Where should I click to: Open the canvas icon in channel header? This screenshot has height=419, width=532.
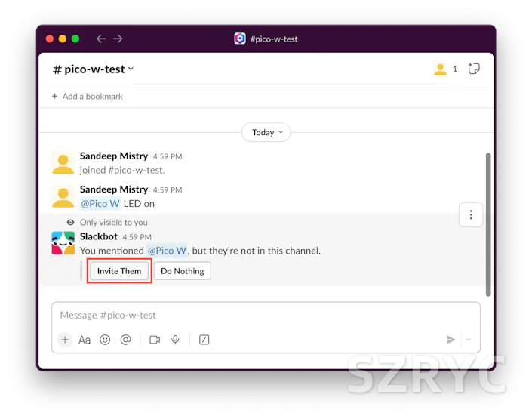[x=474, y=69]
